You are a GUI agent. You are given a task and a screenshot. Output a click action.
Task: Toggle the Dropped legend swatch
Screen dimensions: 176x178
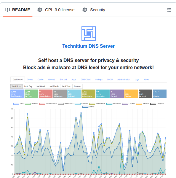[x=153, y=104]
